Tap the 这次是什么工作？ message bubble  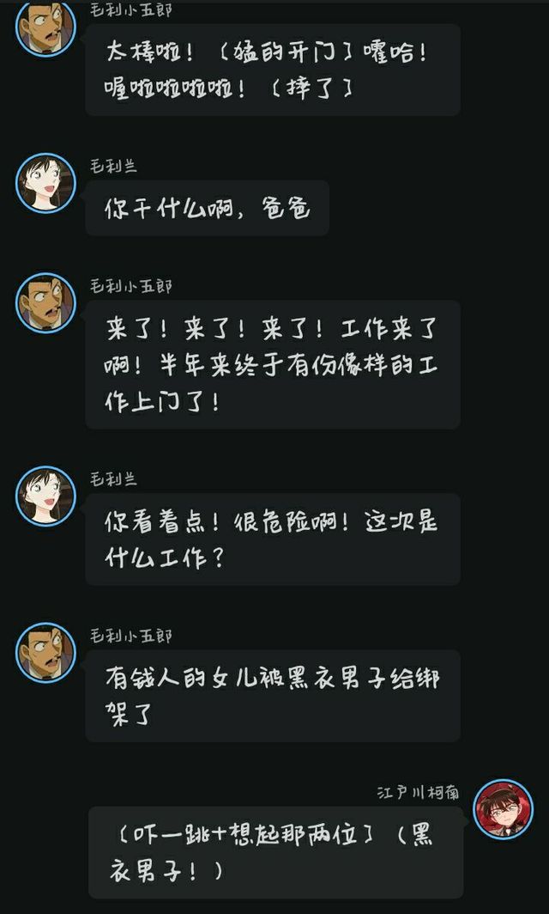273,539
